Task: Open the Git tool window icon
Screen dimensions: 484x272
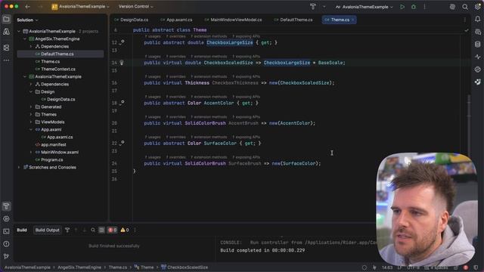Action: [x=6, y=256]
